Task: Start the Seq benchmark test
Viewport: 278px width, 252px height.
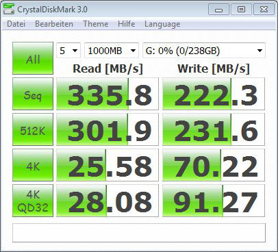Action: 33,94
